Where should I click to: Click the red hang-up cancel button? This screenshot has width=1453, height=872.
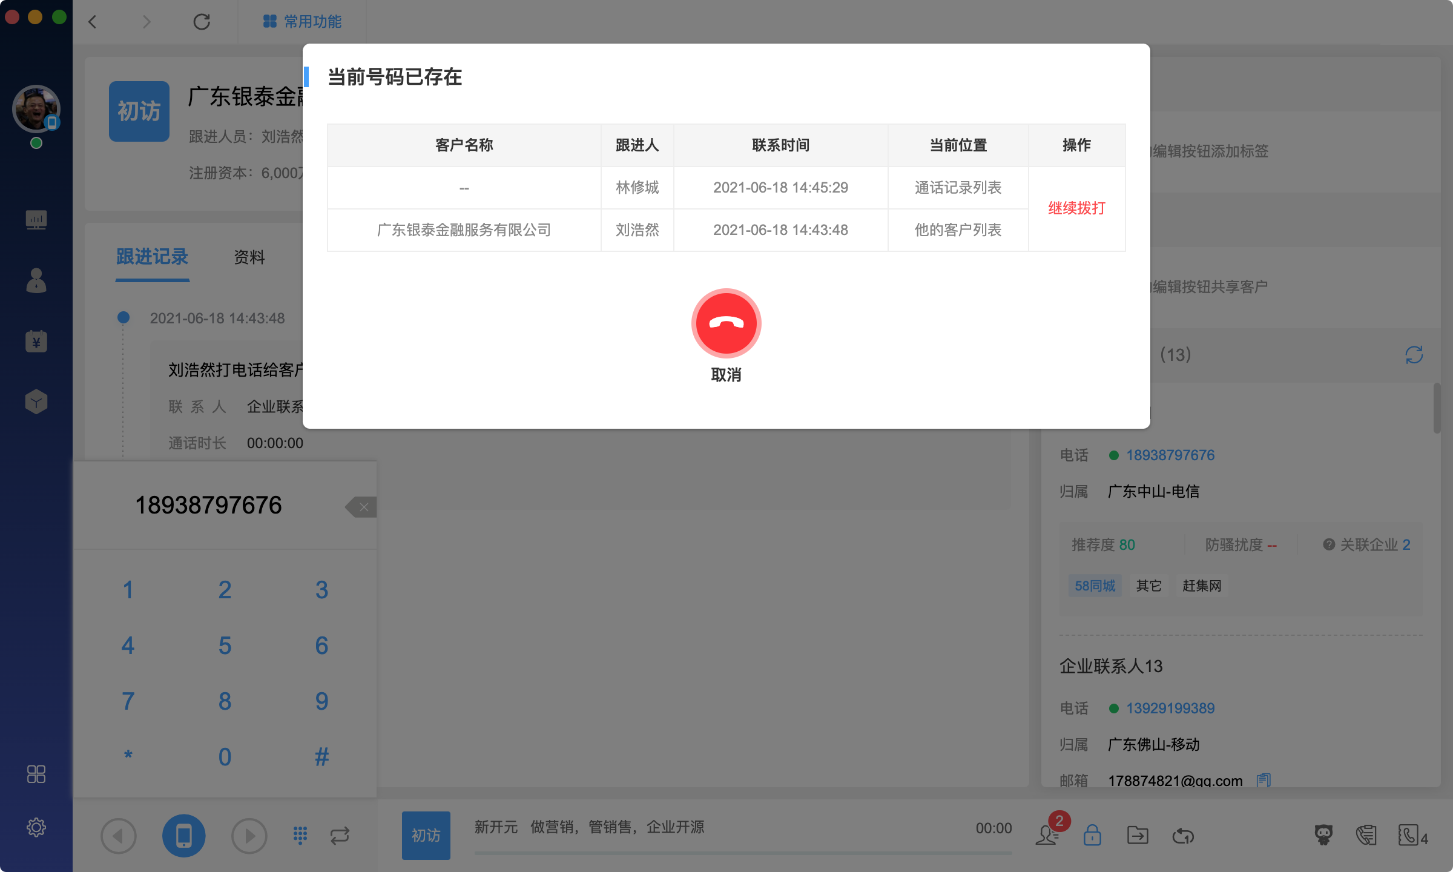(726, 323)
